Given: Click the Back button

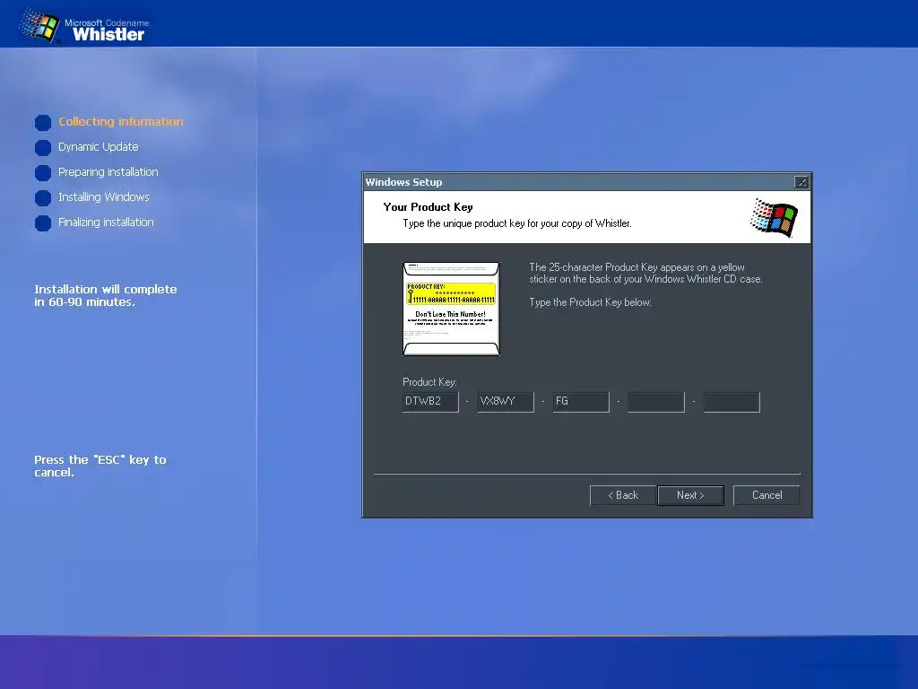Looking at the screenshot, I should [622, 495].
